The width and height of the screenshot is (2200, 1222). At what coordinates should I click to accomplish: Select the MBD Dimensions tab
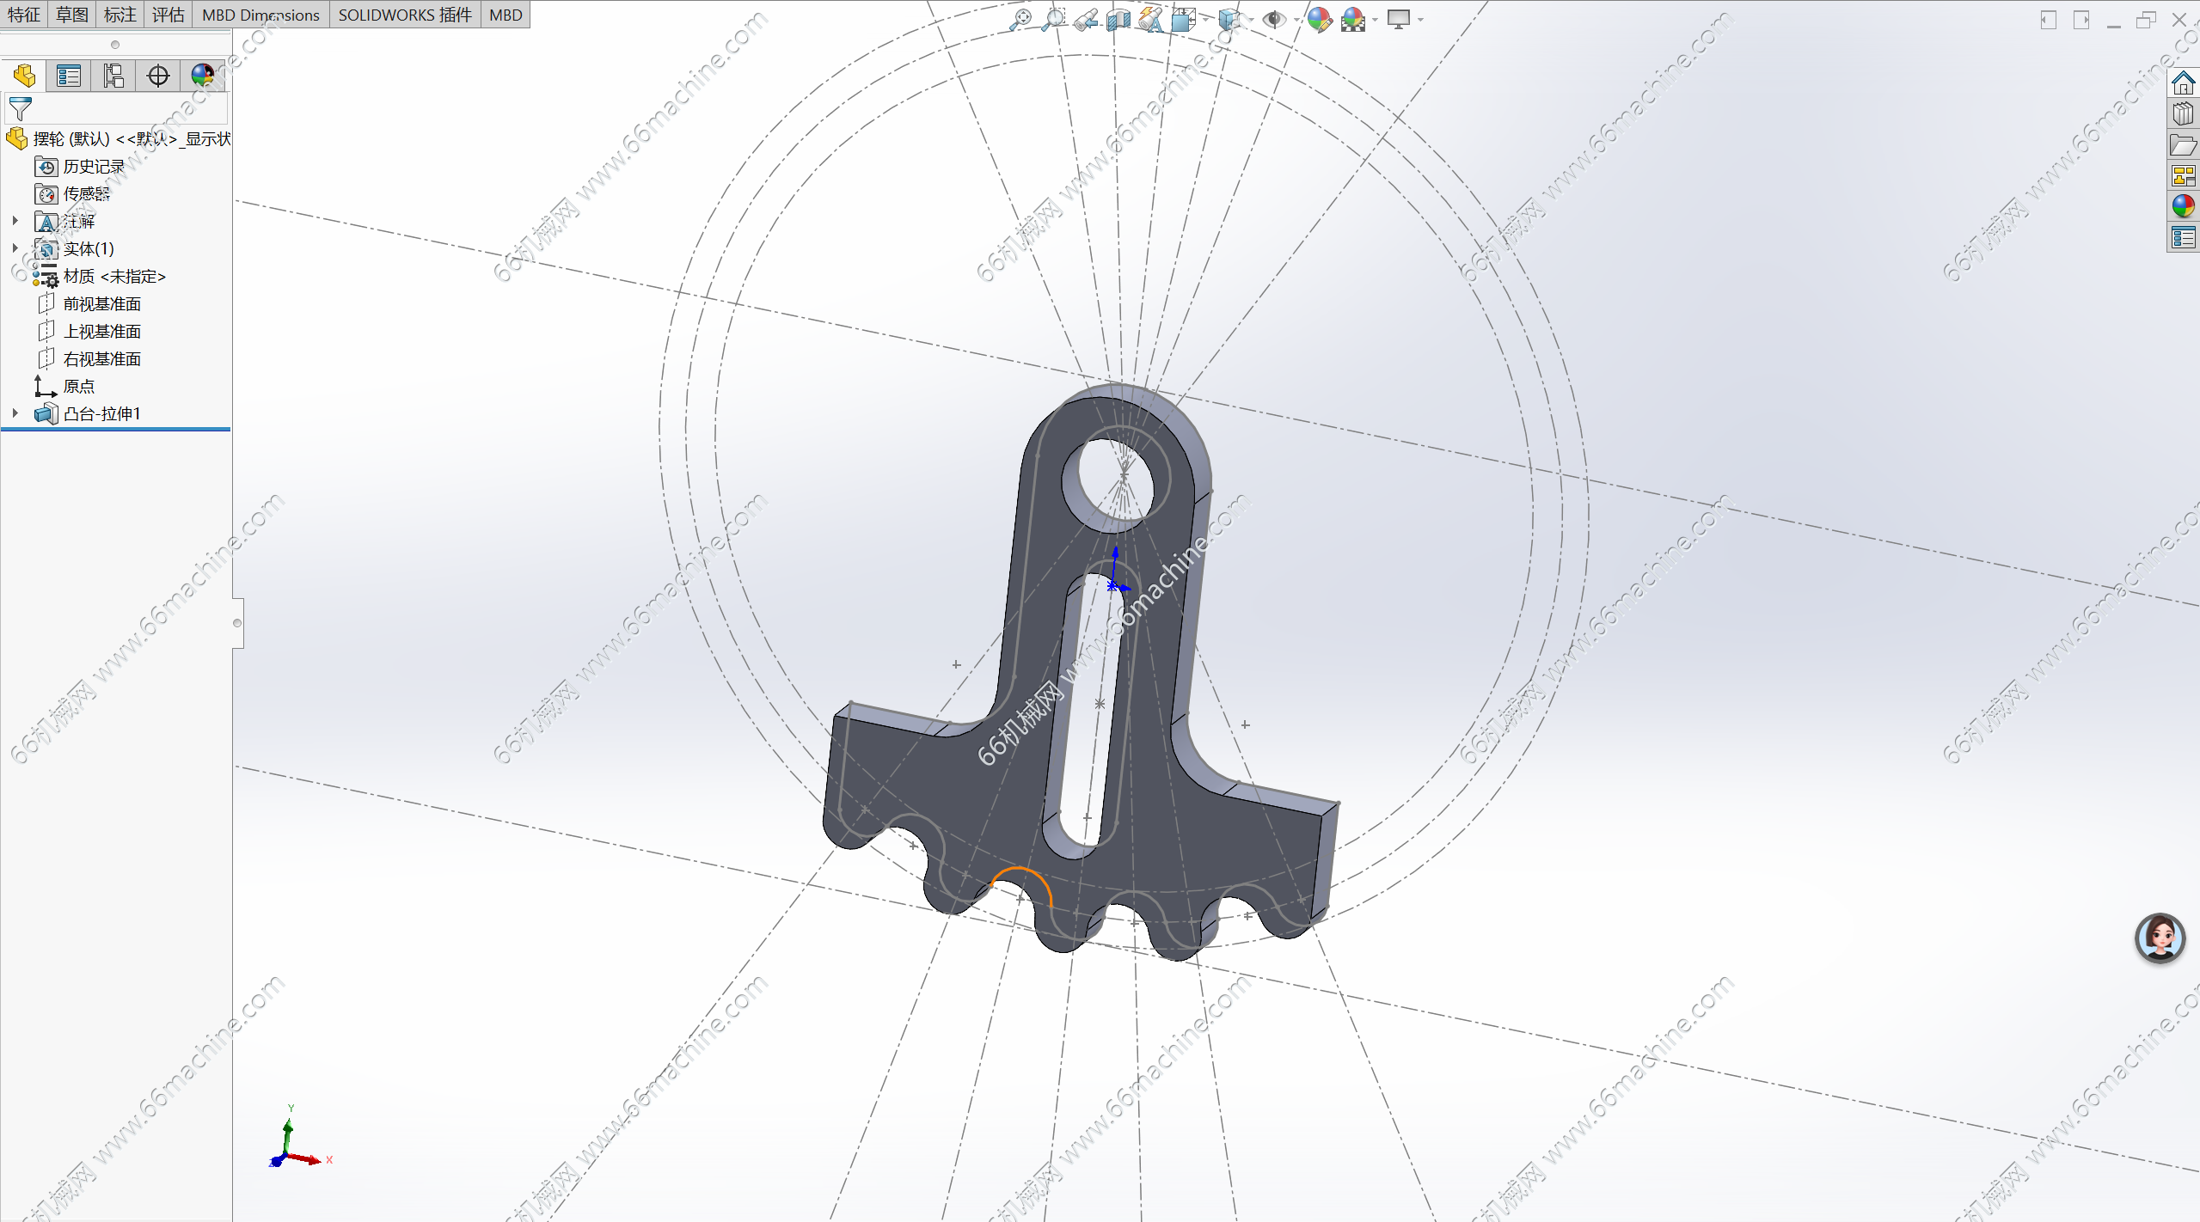(260, 15)
